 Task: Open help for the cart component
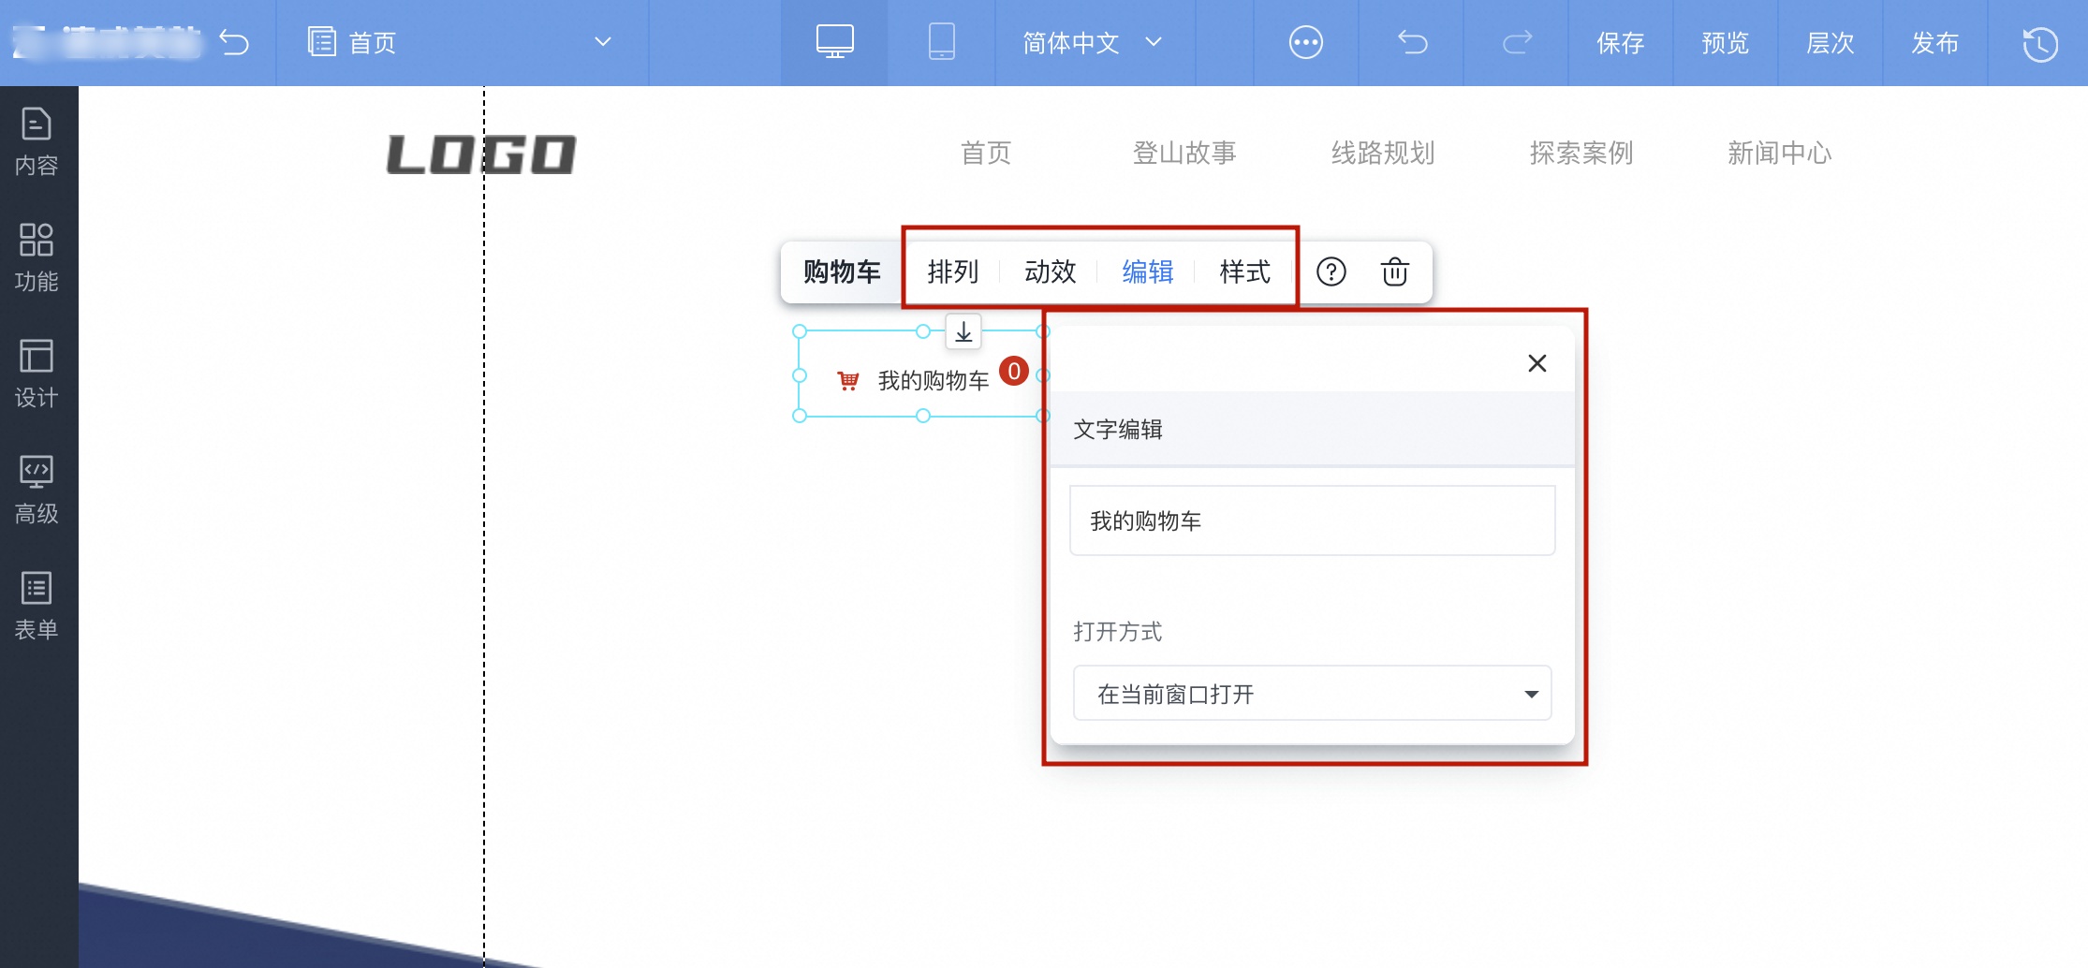tap(1331, 271)
